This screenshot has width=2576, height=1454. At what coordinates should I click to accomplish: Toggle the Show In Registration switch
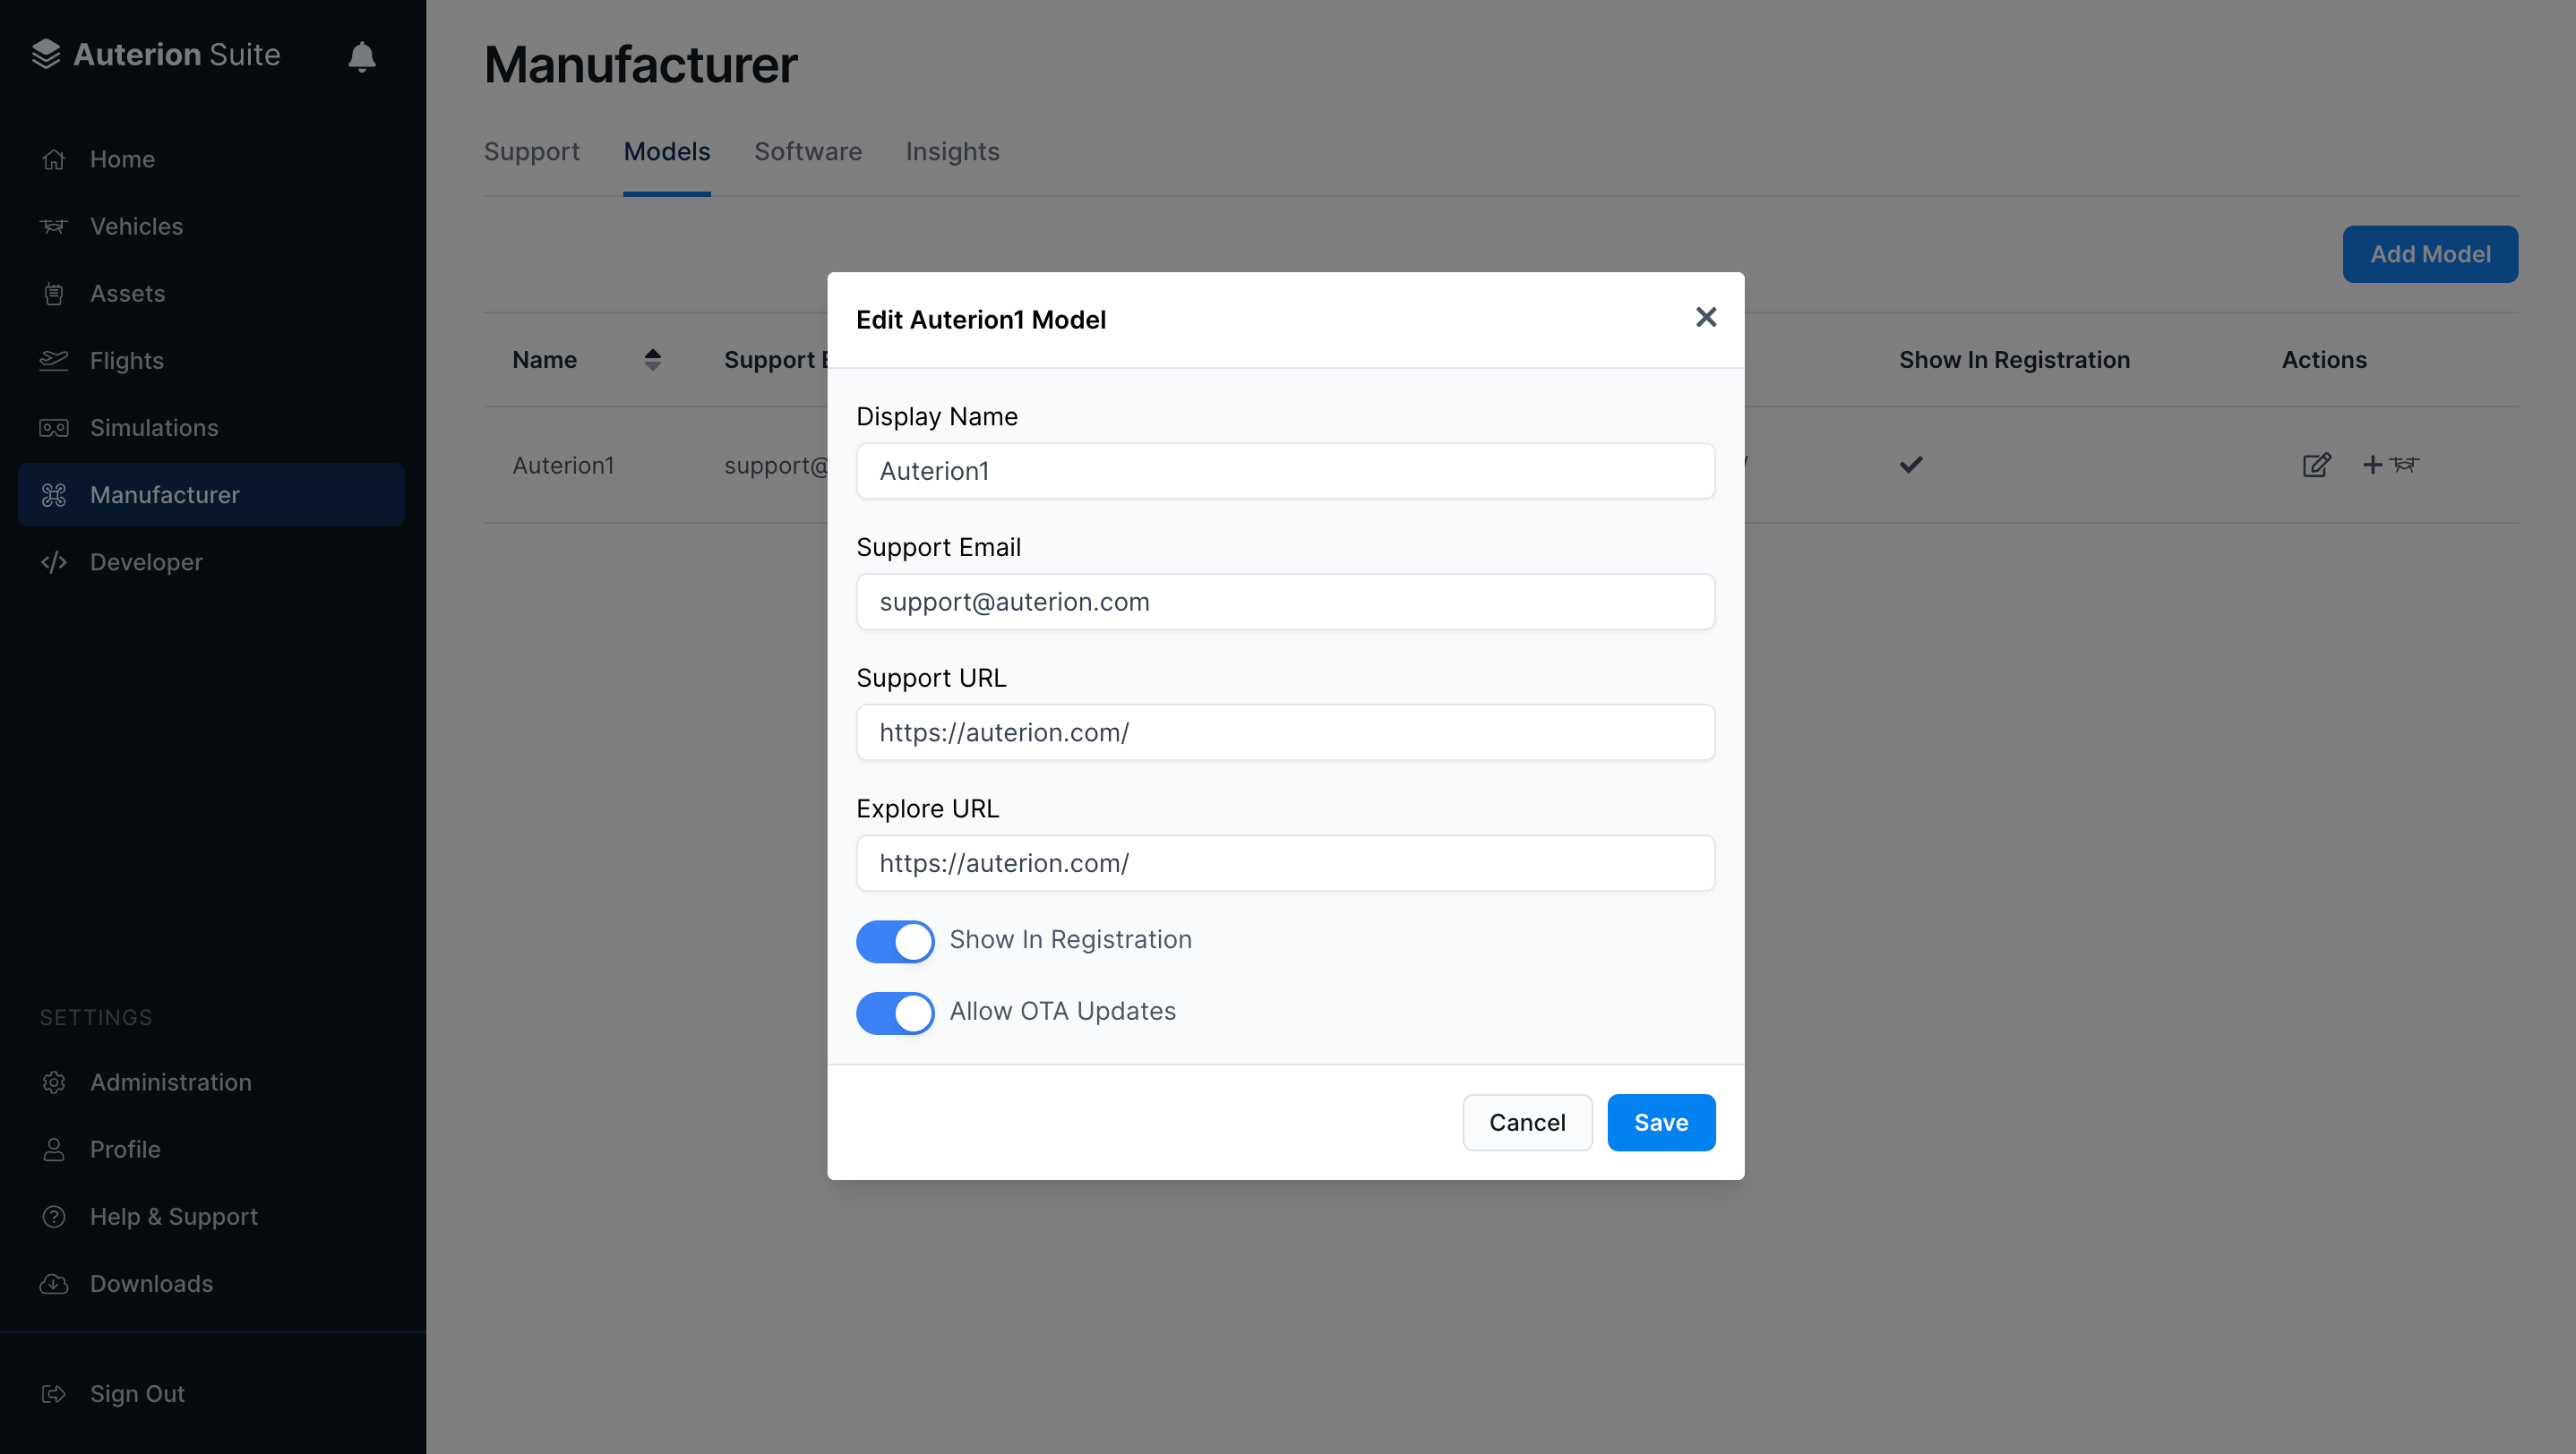894,940
